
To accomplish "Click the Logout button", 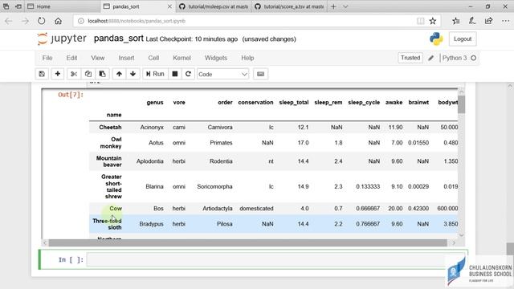I will coord(463,39).
